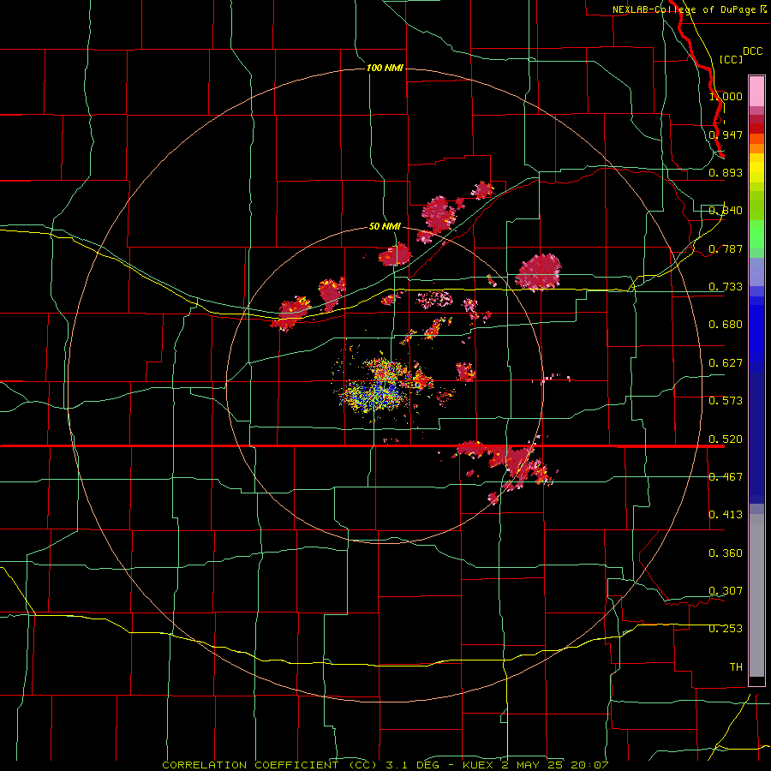This screenshot has width=771, height=771.
Task: Select the 0.627 scale value
Action: pyautogui.click(x=726, y=363)
